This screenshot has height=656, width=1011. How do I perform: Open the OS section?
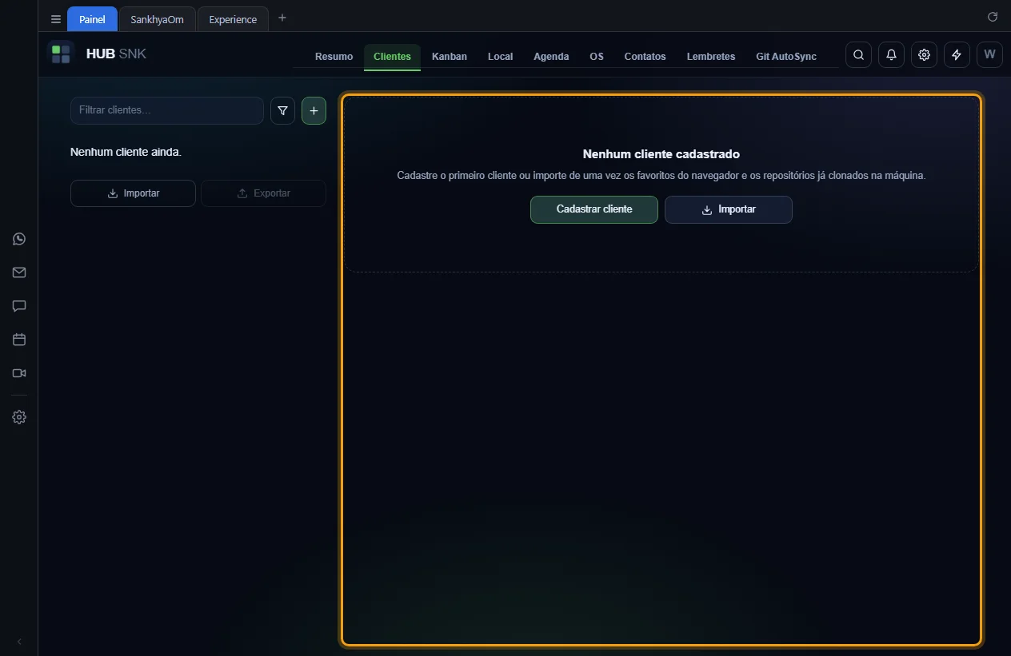(x=597, y=57)
